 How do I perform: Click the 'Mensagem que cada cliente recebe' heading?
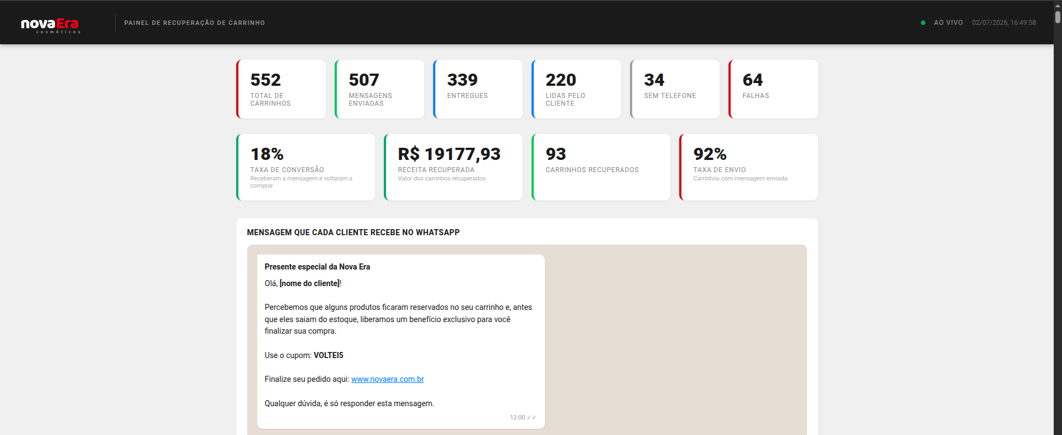(x=353, y=232)
